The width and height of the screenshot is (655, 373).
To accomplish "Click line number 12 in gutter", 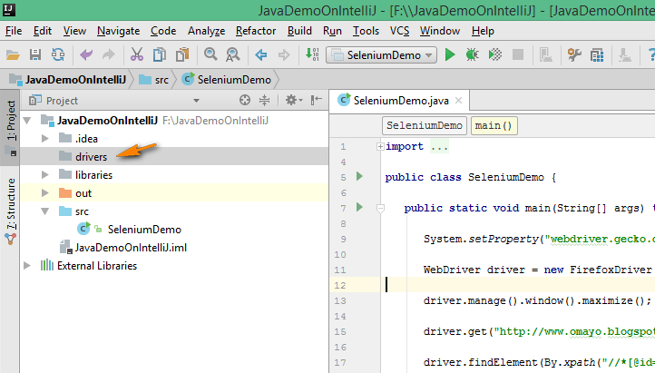I will [340, 285].
